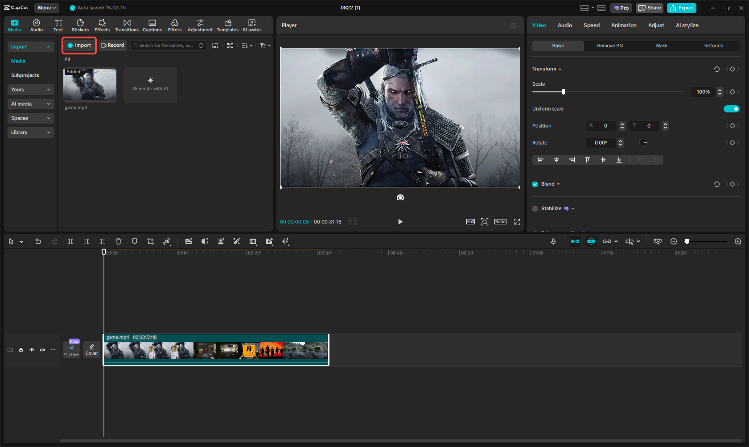749x447 pixels.
Task: Click the Filters tool icon
Action: pos(175,25)
